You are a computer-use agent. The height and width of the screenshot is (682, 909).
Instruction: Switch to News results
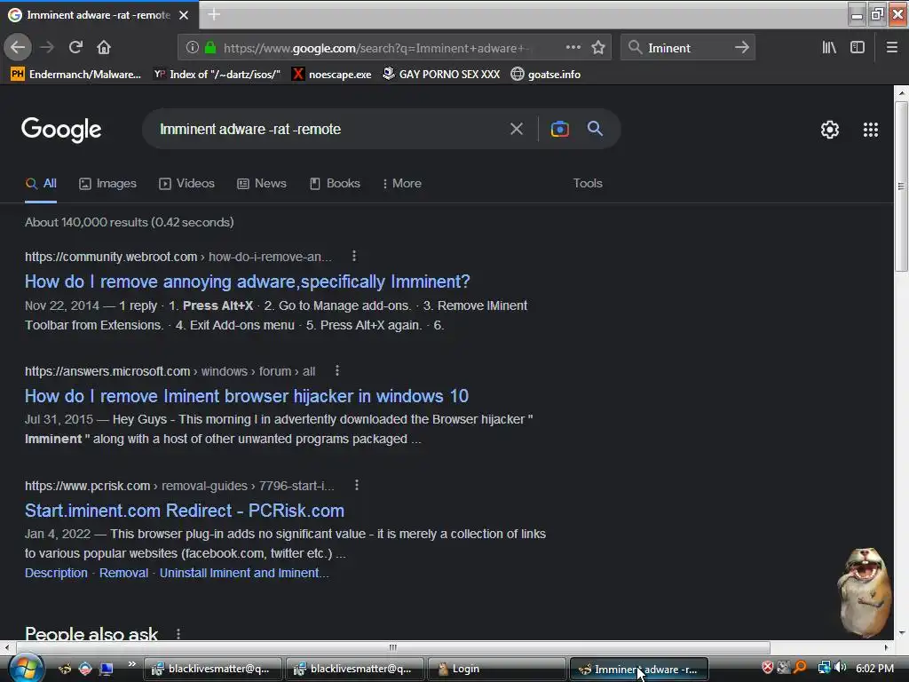pyautogui.click(x=262, y=183)
